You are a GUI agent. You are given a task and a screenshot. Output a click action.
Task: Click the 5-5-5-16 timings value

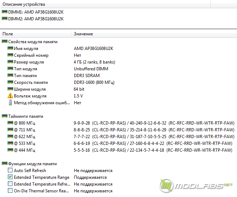[82, 150]
